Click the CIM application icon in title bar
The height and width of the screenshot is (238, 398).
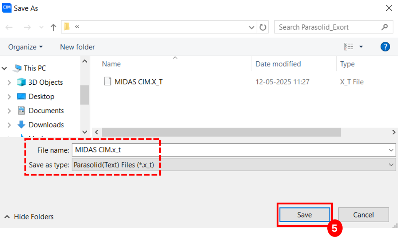(x=7, y=8)
